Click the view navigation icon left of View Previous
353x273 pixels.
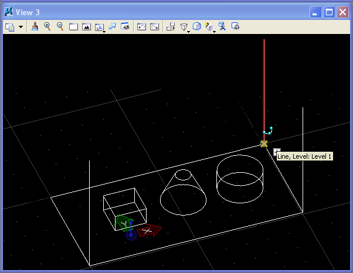(x=125, y=26)
